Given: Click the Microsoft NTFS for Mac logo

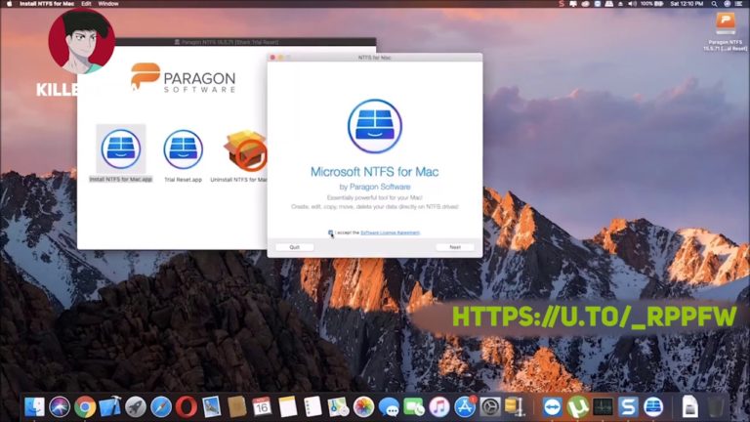Looking at the screenshot, I should pyautogui.click(x=375, y=126).
